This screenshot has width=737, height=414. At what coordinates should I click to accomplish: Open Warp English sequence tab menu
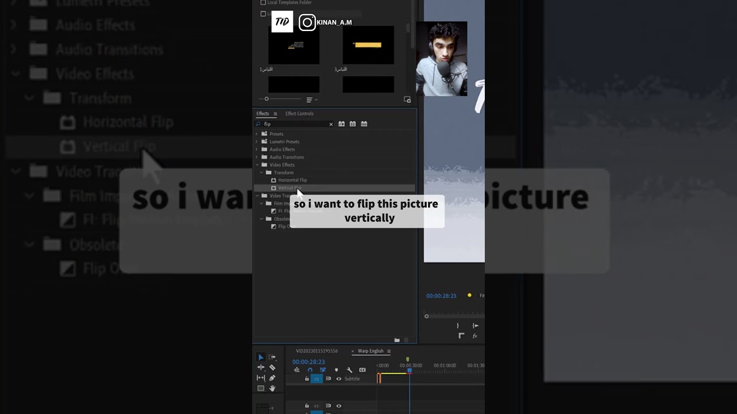click(389, 351)
